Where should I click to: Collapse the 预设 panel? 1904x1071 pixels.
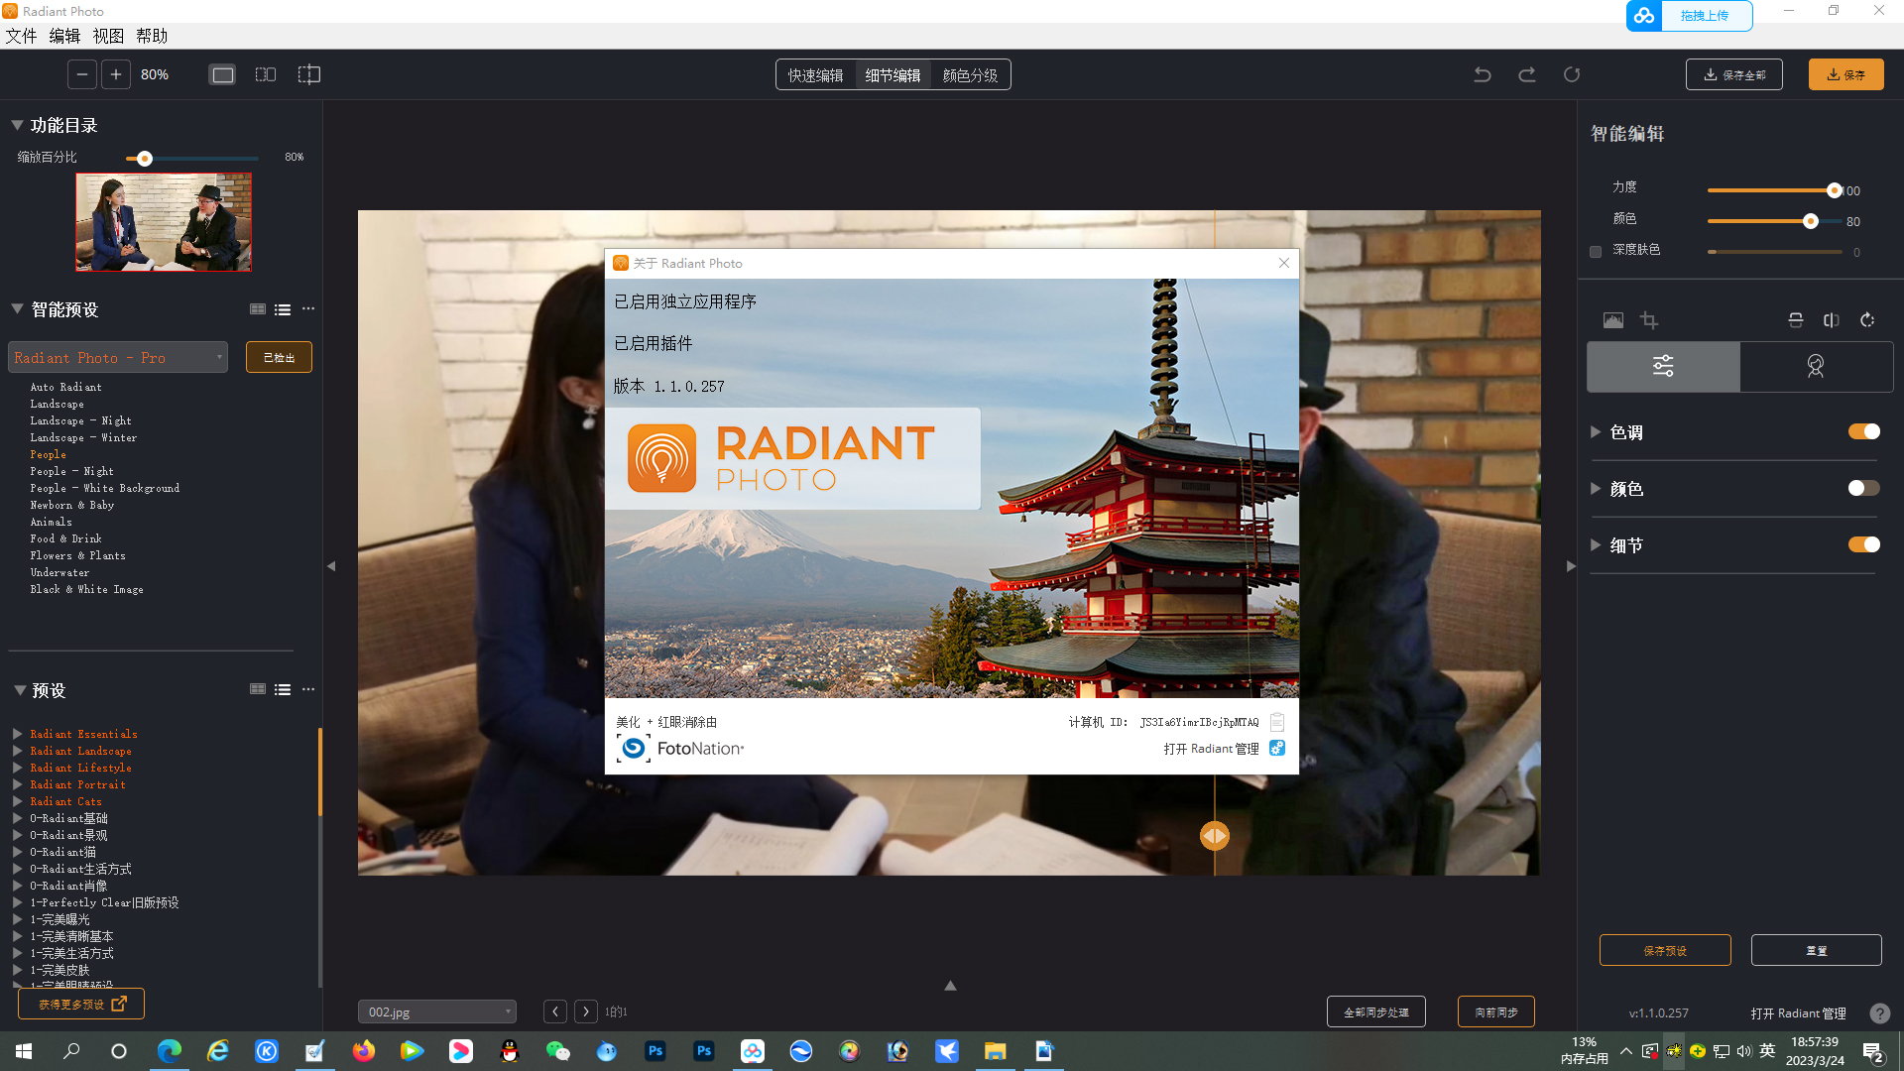pos(20,690)
